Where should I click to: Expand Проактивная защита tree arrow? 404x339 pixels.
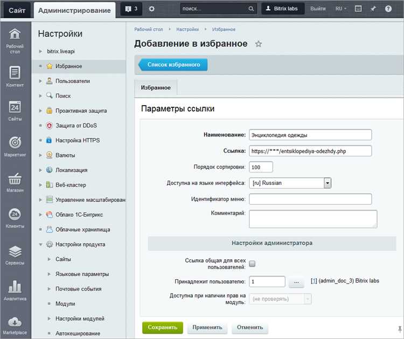coord(40,110)
